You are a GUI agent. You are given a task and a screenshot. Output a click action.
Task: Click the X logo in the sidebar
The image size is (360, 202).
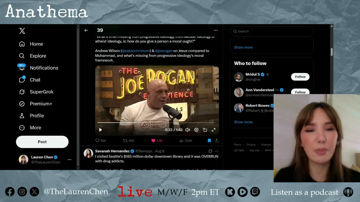[22, 31]
